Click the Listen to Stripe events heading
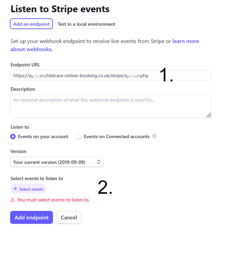Screen dimensions: 229x260 [60, 9]
